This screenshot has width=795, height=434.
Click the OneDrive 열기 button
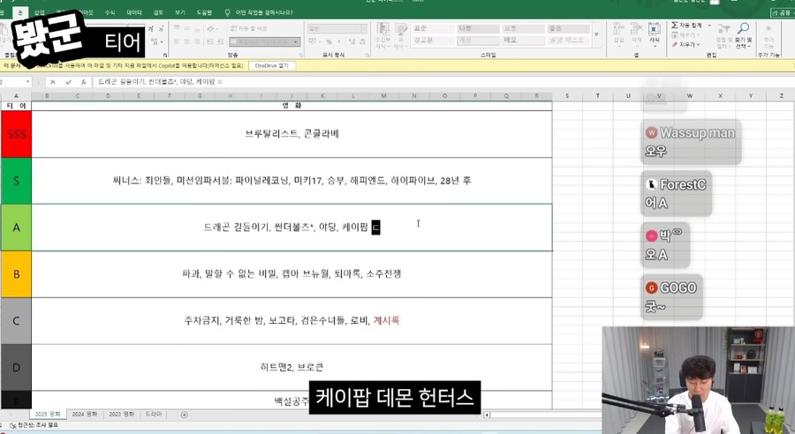pos(271,66)
